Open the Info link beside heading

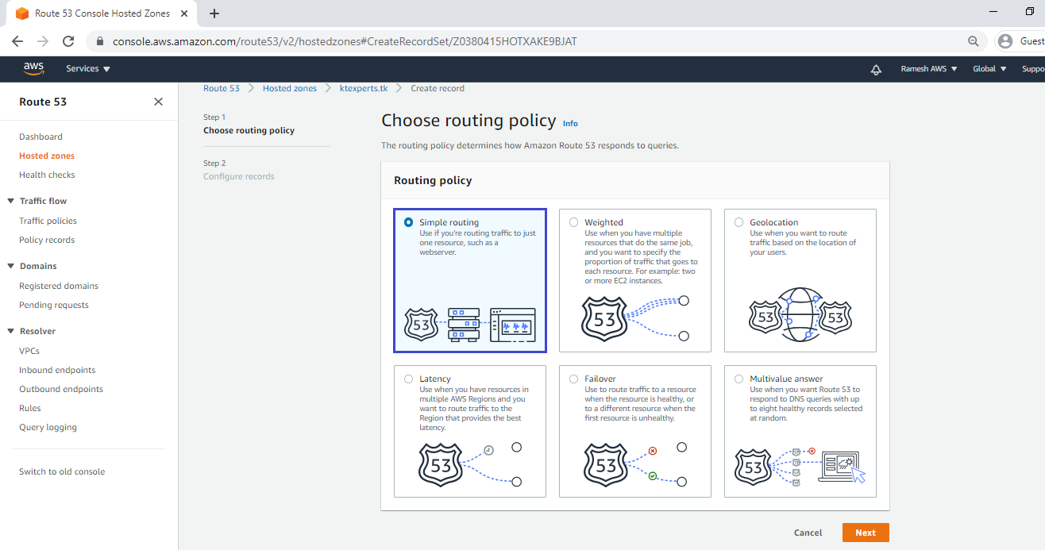[570, 124]
